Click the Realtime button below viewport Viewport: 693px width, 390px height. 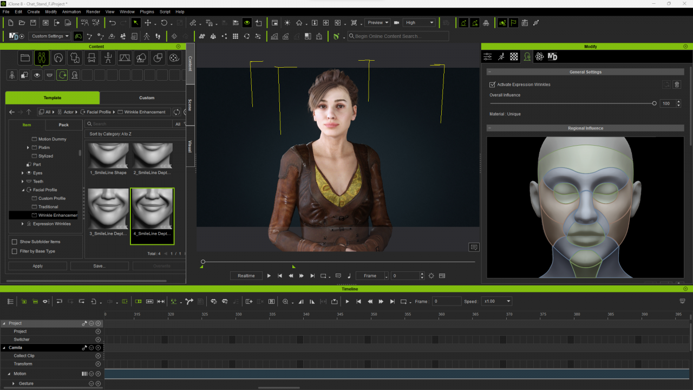tap(246, 276)
